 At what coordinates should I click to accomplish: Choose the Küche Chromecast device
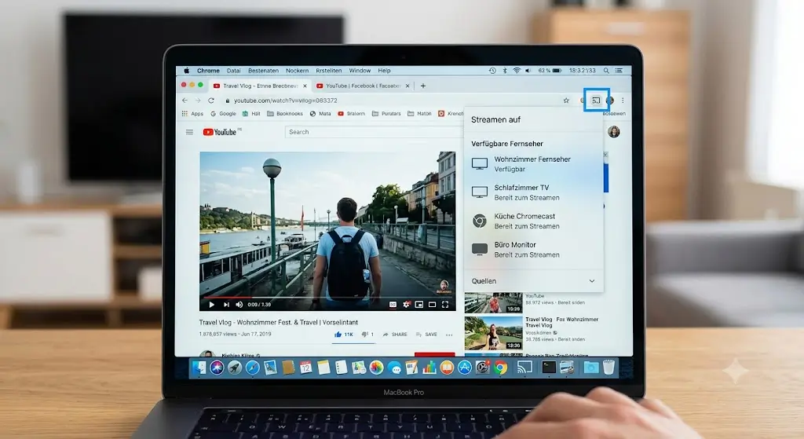[533, 221]
